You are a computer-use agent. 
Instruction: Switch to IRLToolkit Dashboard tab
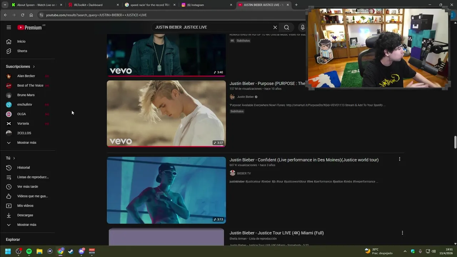[94, 5]
